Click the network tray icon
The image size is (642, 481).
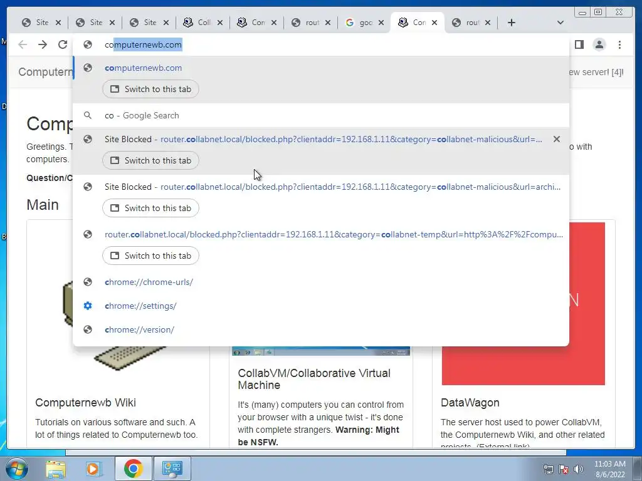point(548,469)
